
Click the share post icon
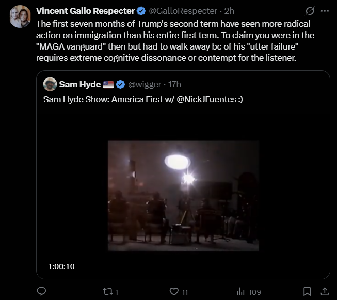click(325, 292)
